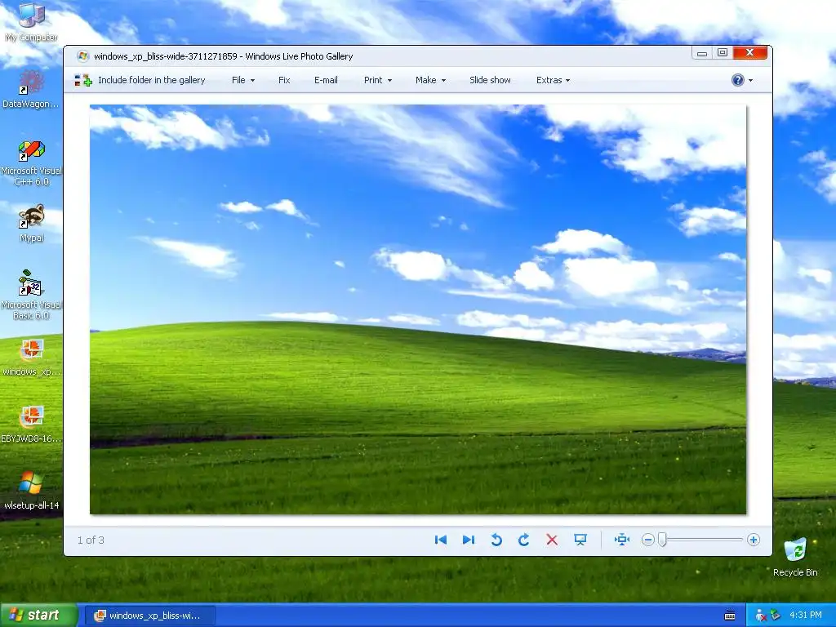Click the zoom in plus button
This screenshot has height=627, width=836.
[754, 540]
